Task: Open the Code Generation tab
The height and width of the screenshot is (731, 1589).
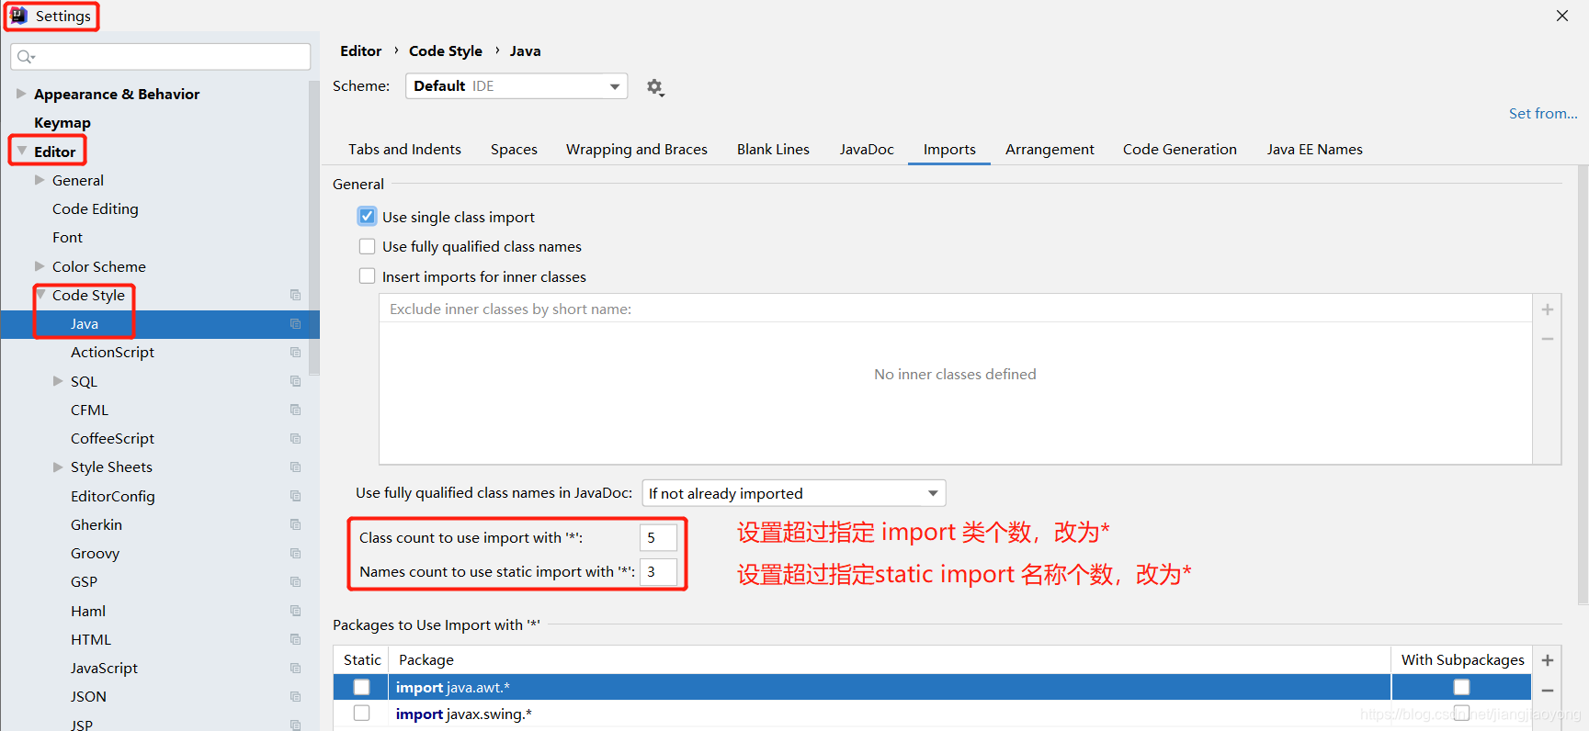Action: [x=1180, y=149]
